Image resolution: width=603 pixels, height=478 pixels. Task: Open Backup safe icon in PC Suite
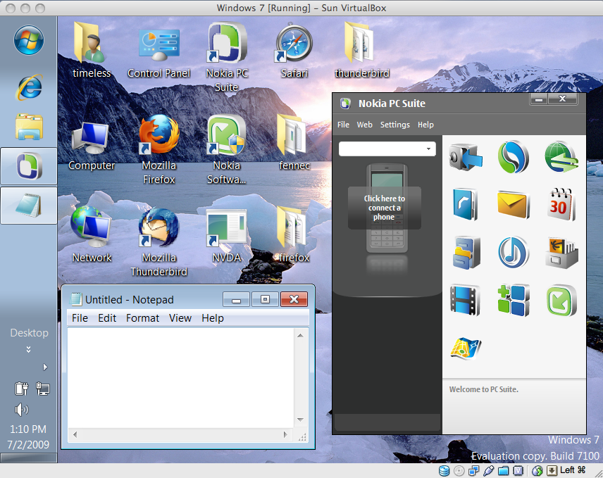coord(466,157)
